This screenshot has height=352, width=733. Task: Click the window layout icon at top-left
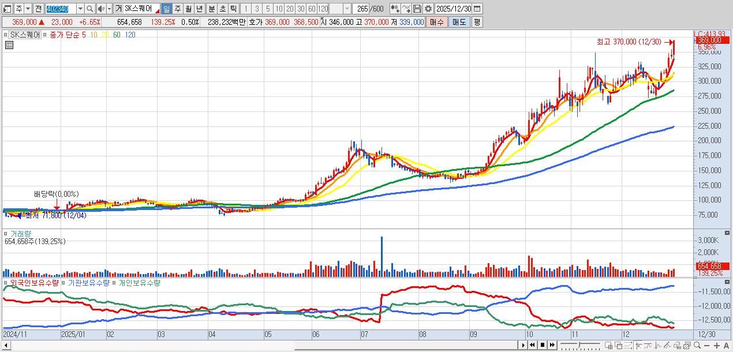(6, 9)
